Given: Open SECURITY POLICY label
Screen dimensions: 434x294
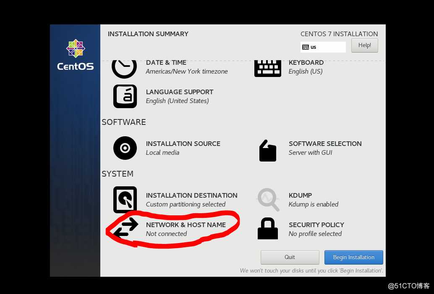Looking at the screenshot, I should click(316, 225).
